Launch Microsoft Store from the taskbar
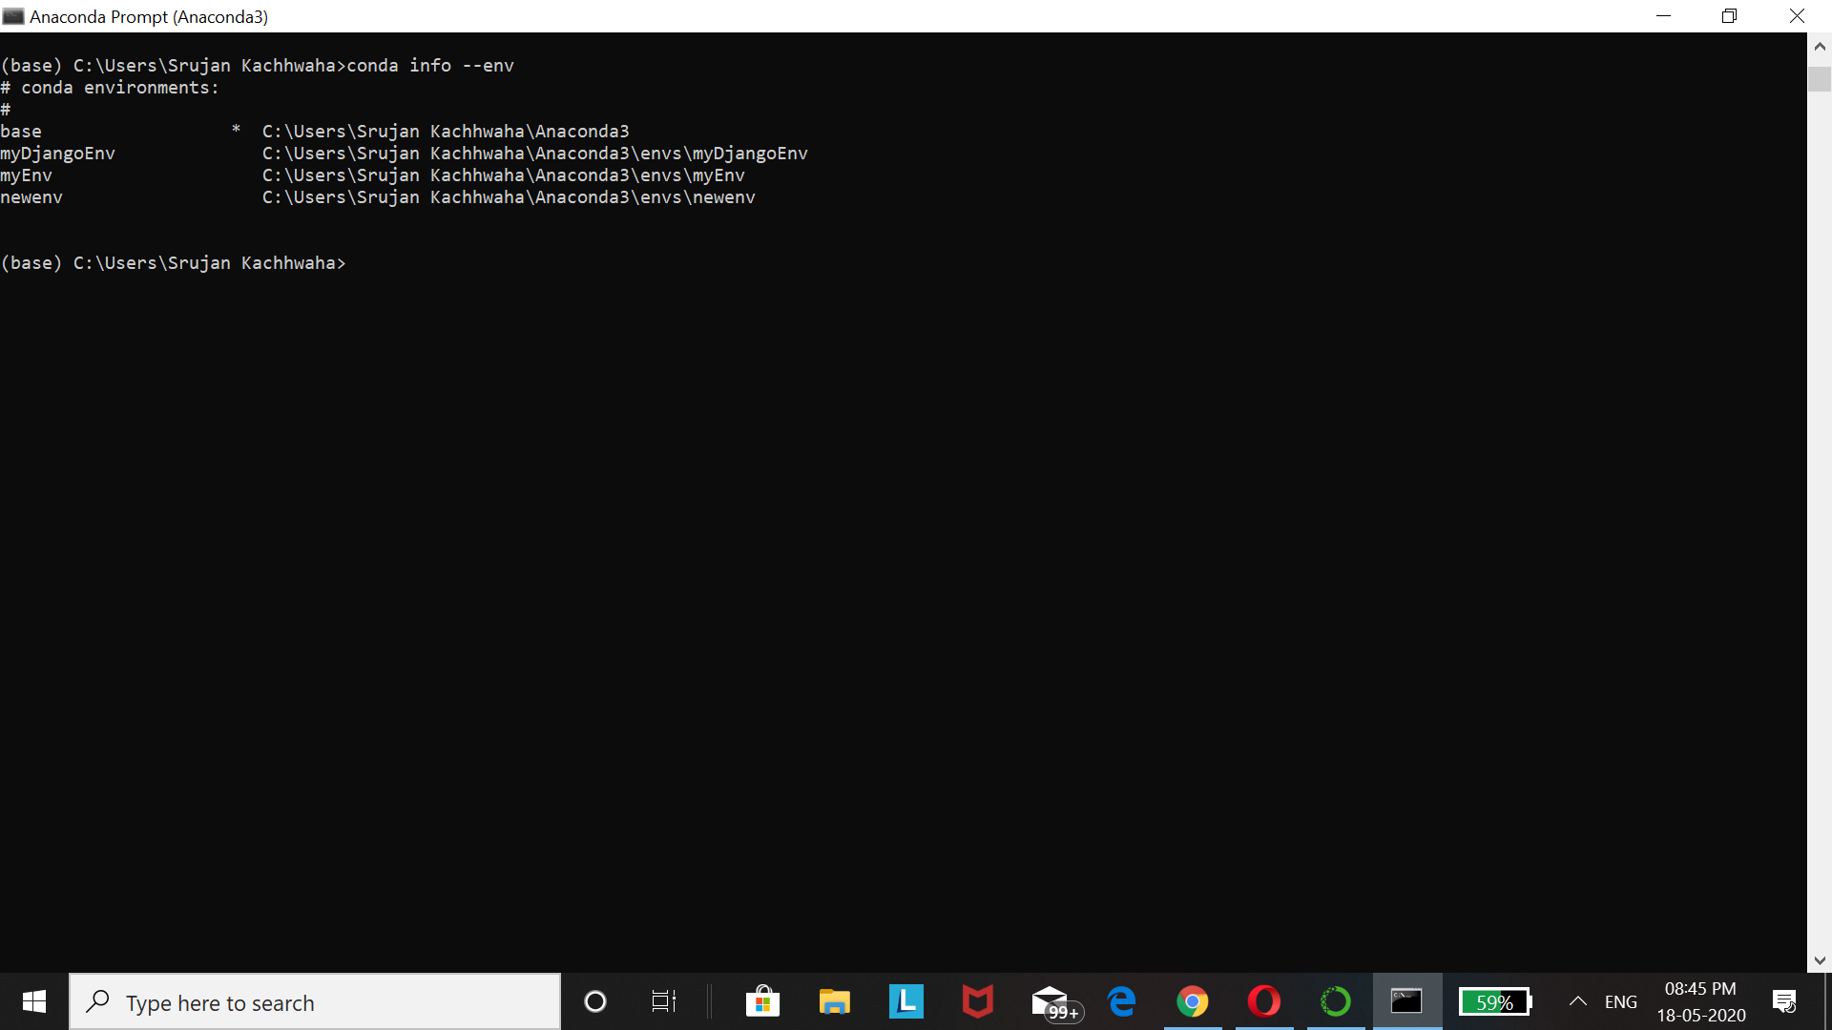This screenshot has width=1832, height=1030. point(762,1001)
